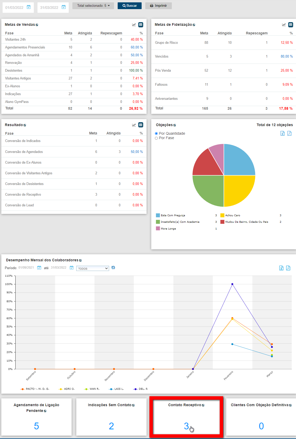The height and width of the screenshot is (439, 296).
Task: Open chart view in Resultado panel
Action: point(134,125)
